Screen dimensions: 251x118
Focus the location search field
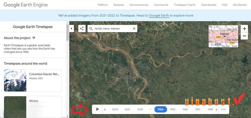[x=112, y=29]
